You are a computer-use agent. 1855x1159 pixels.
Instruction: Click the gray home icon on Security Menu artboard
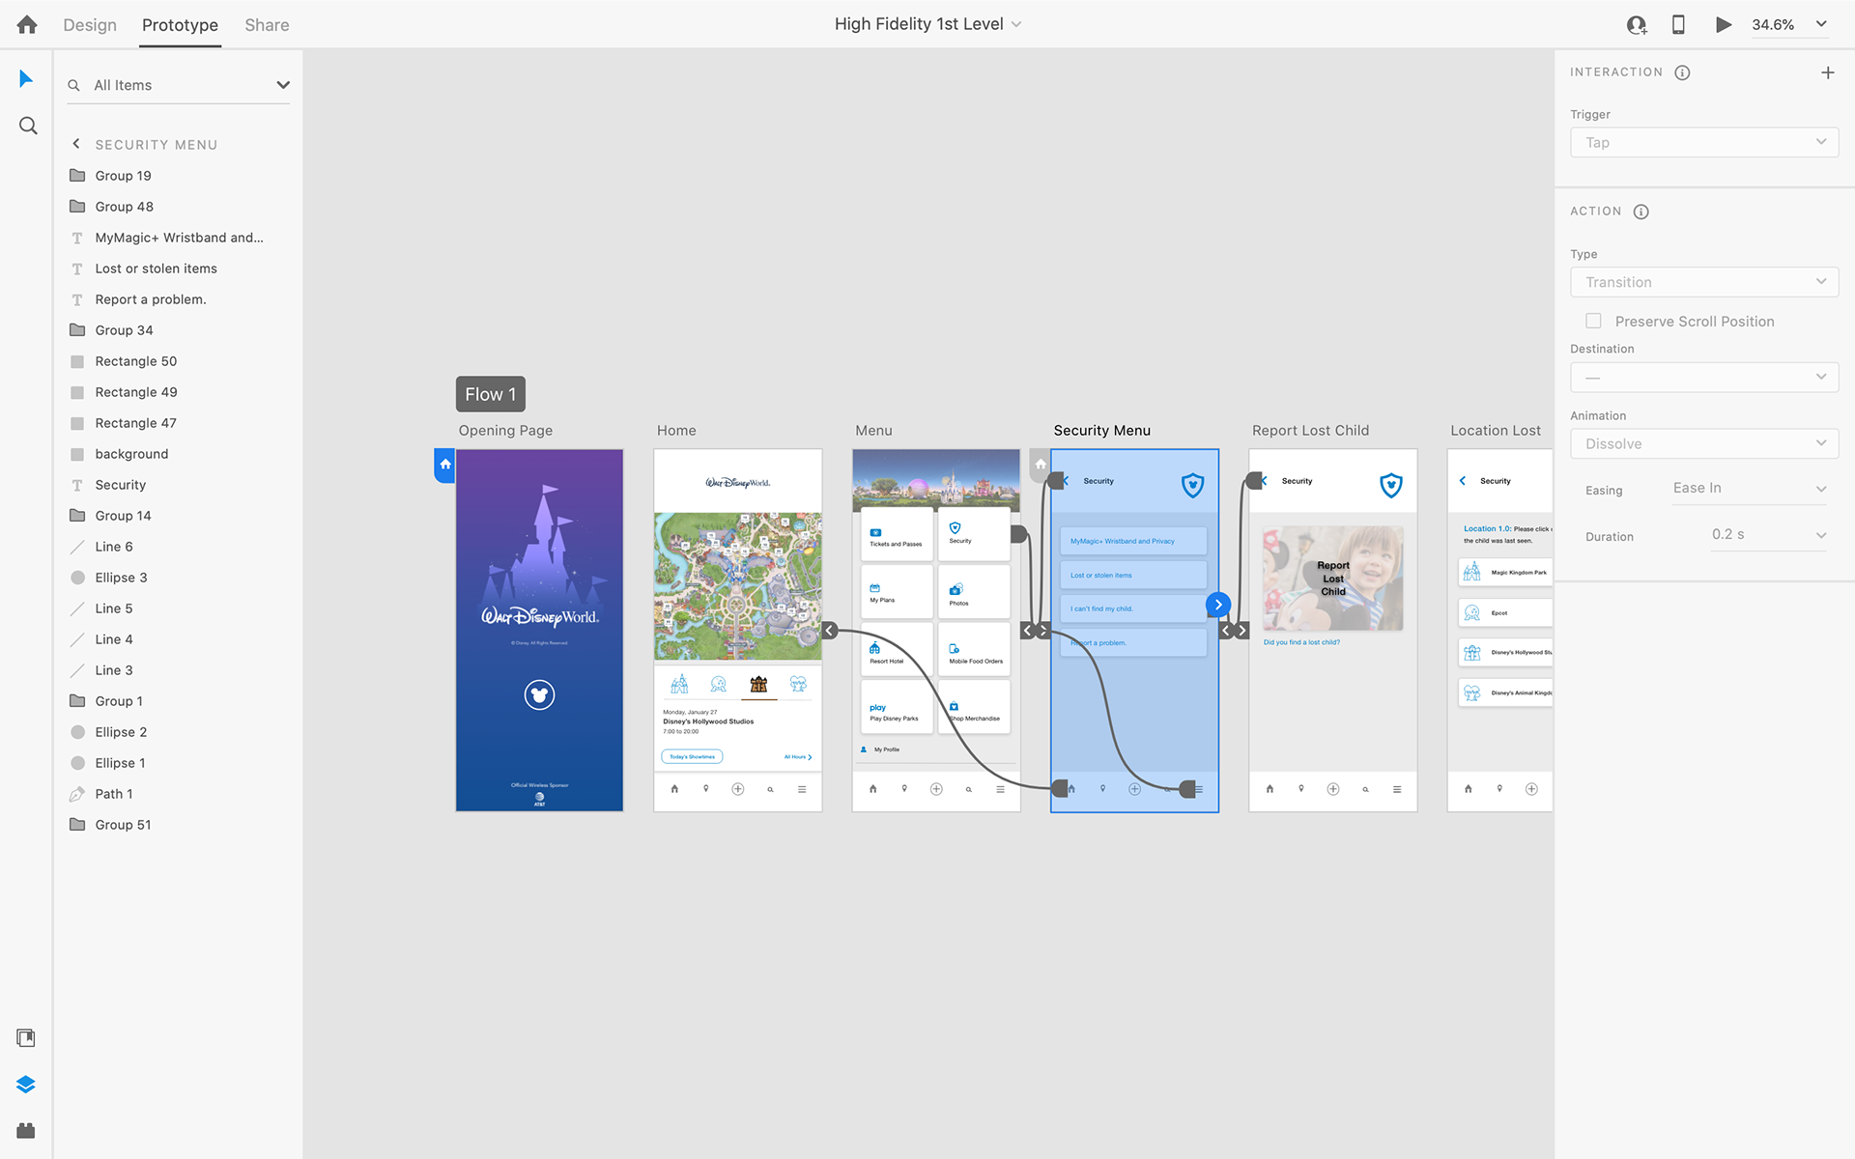(x=1040, y=465)
